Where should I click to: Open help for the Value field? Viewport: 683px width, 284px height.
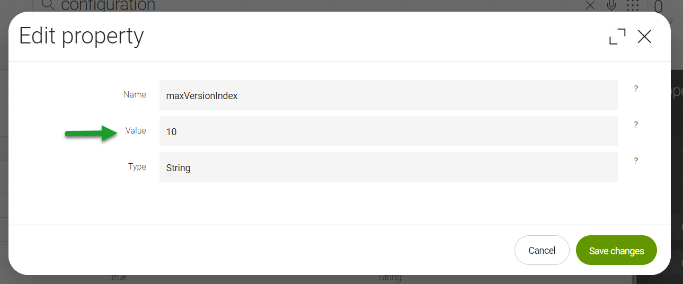coord(636,125)
